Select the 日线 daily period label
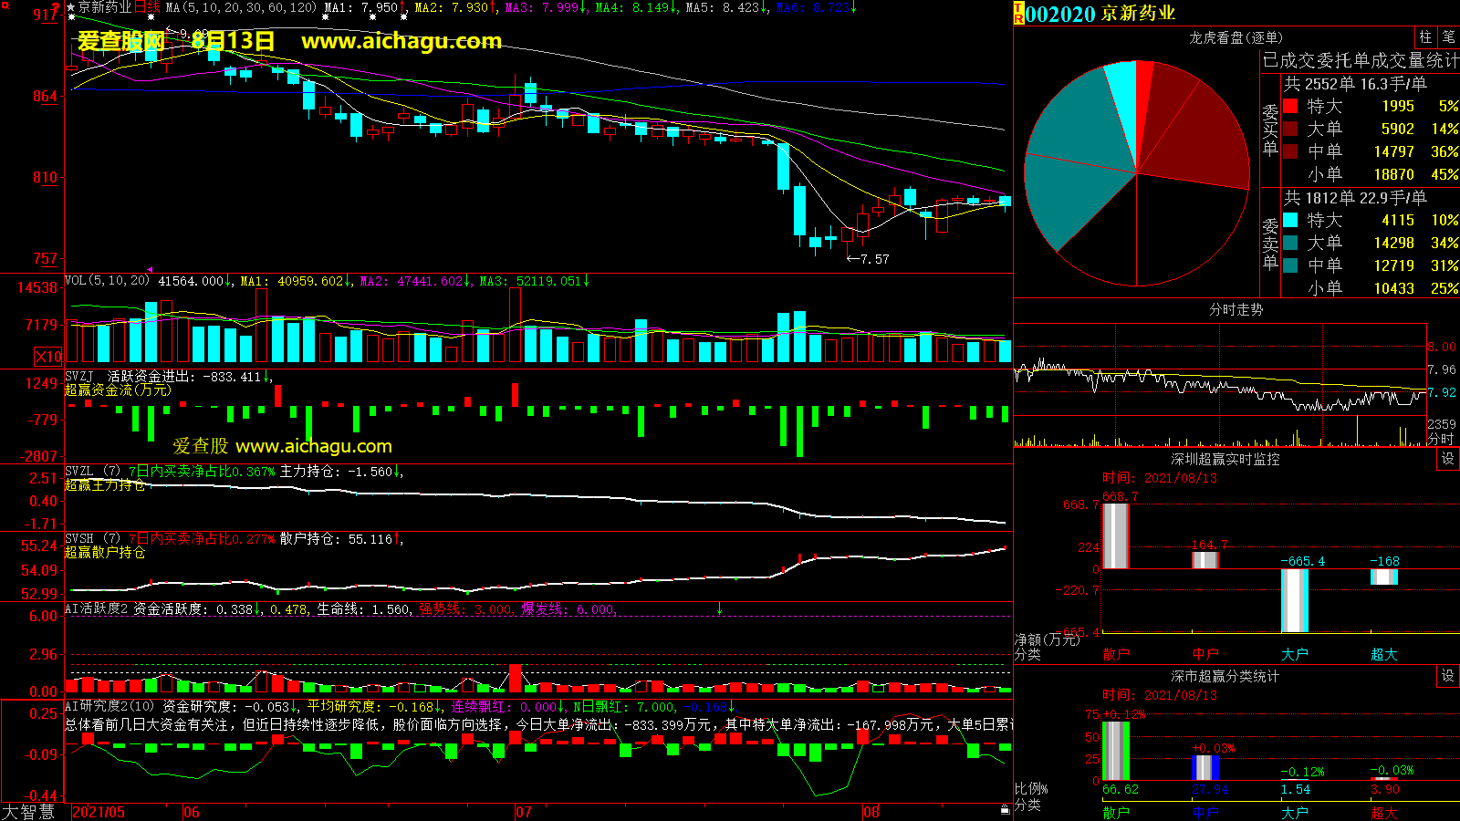1460x821 pixels. click(x=148, y=7)
